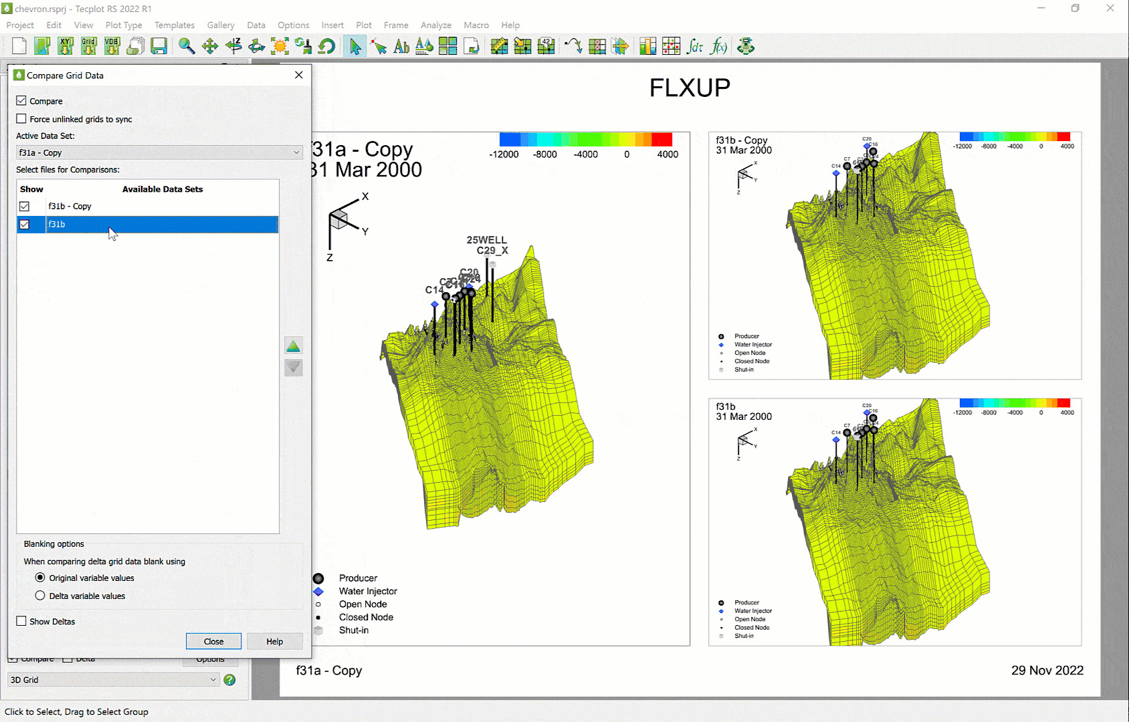Activate the Selector arrow tool
1129x722 pixels.
(x=355, y=46)
